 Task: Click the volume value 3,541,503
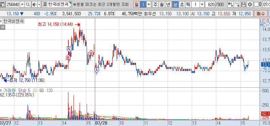[x=71, y=14]
